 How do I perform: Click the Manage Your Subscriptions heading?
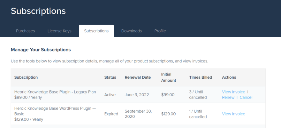tap(41, 50)
